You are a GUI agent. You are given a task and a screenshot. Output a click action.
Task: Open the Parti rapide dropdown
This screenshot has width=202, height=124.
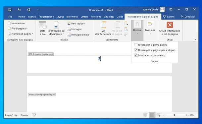tap(76, 24)
